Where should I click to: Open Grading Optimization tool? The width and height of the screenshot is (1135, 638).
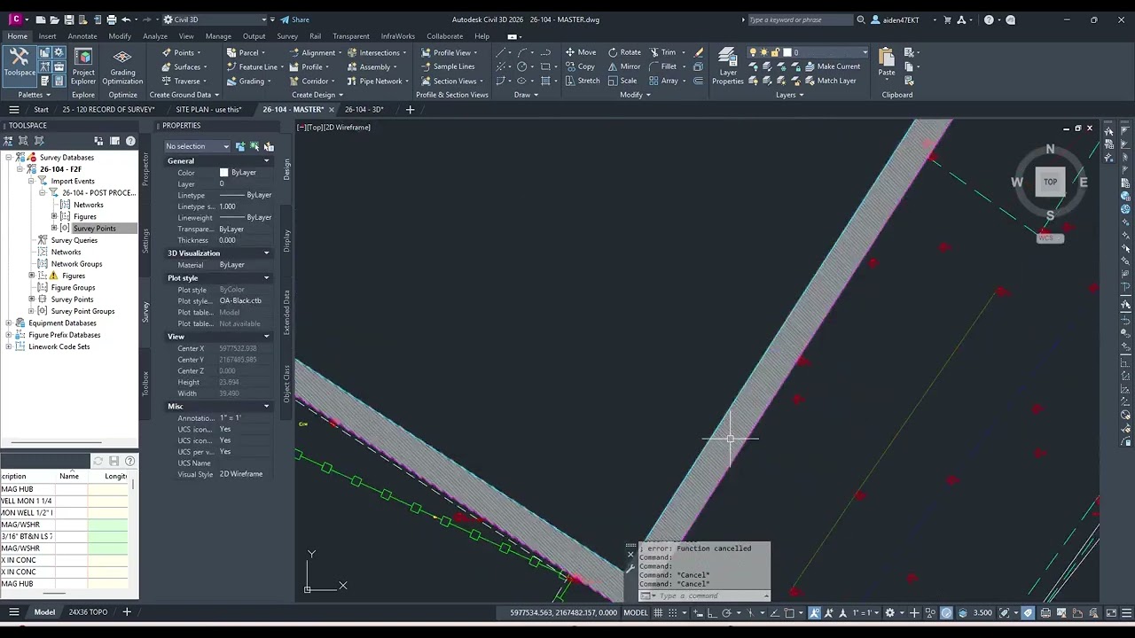[122, 66]
